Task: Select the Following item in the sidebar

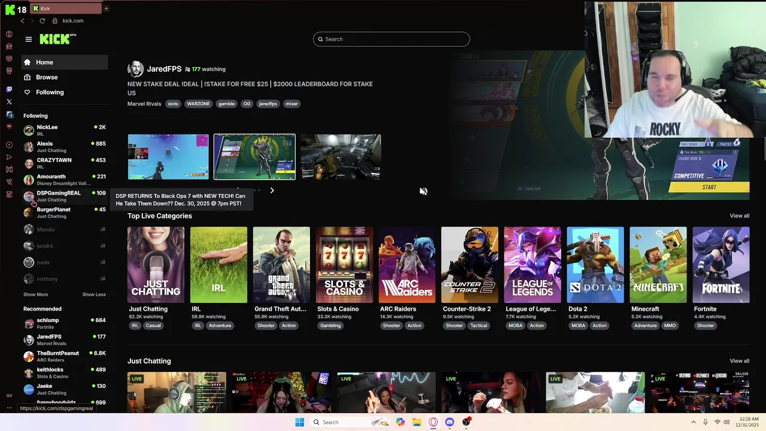Action: (65, 92)
